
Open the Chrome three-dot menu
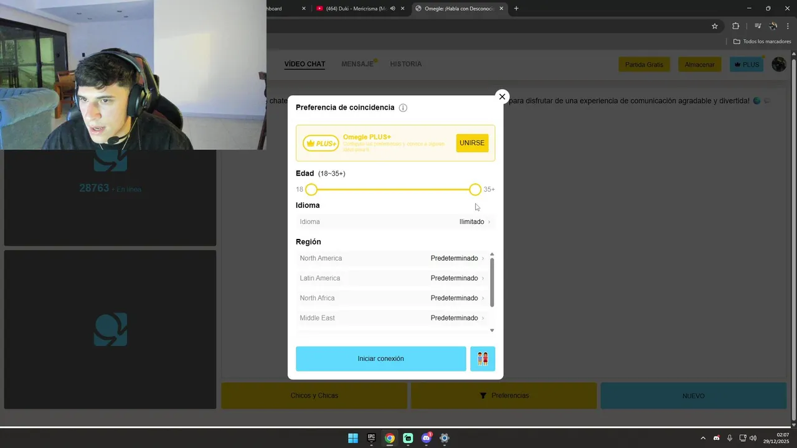788,26
